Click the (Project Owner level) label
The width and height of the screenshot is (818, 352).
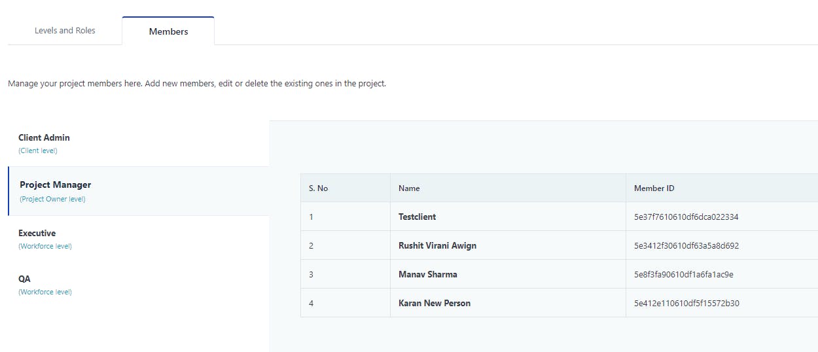pos(52,199)
